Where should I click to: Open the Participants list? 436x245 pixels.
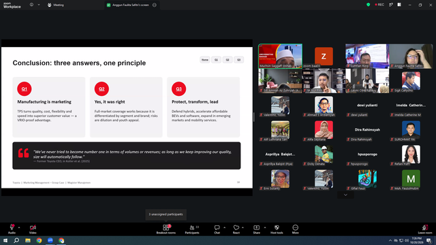click(192, 229)
